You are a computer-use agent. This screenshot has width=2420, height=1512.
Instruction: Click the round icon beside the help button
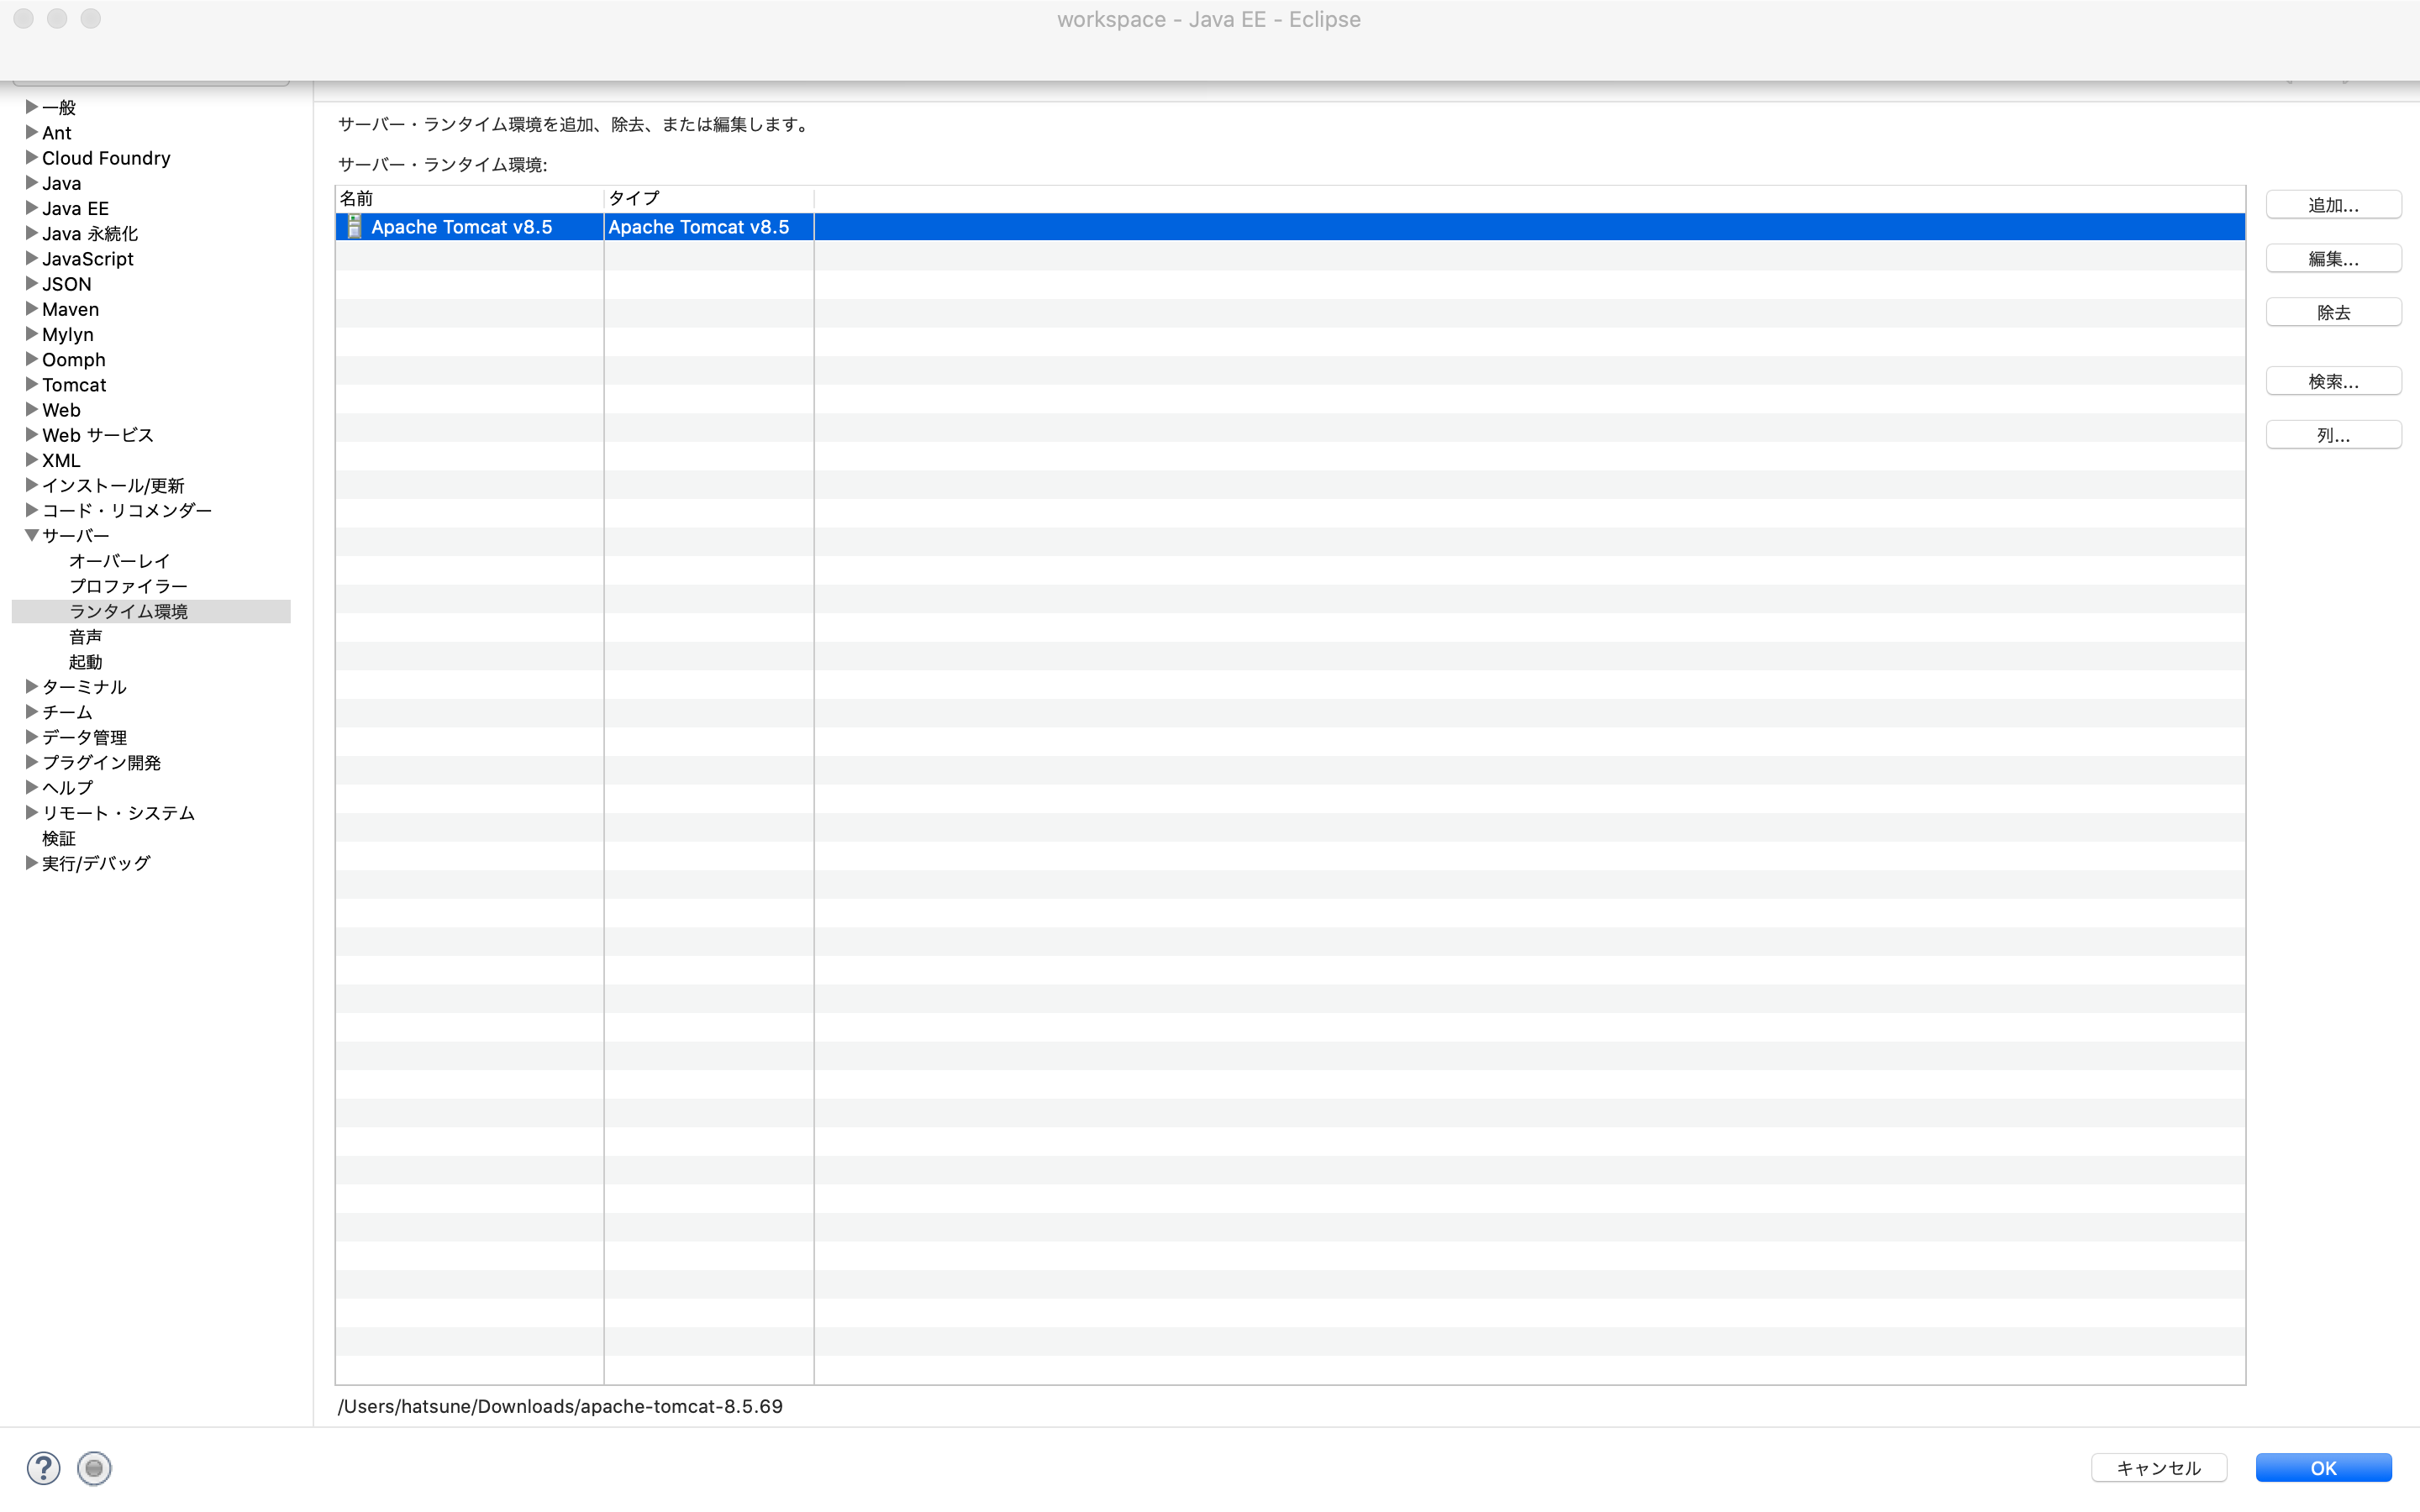tap(94, 1467)
